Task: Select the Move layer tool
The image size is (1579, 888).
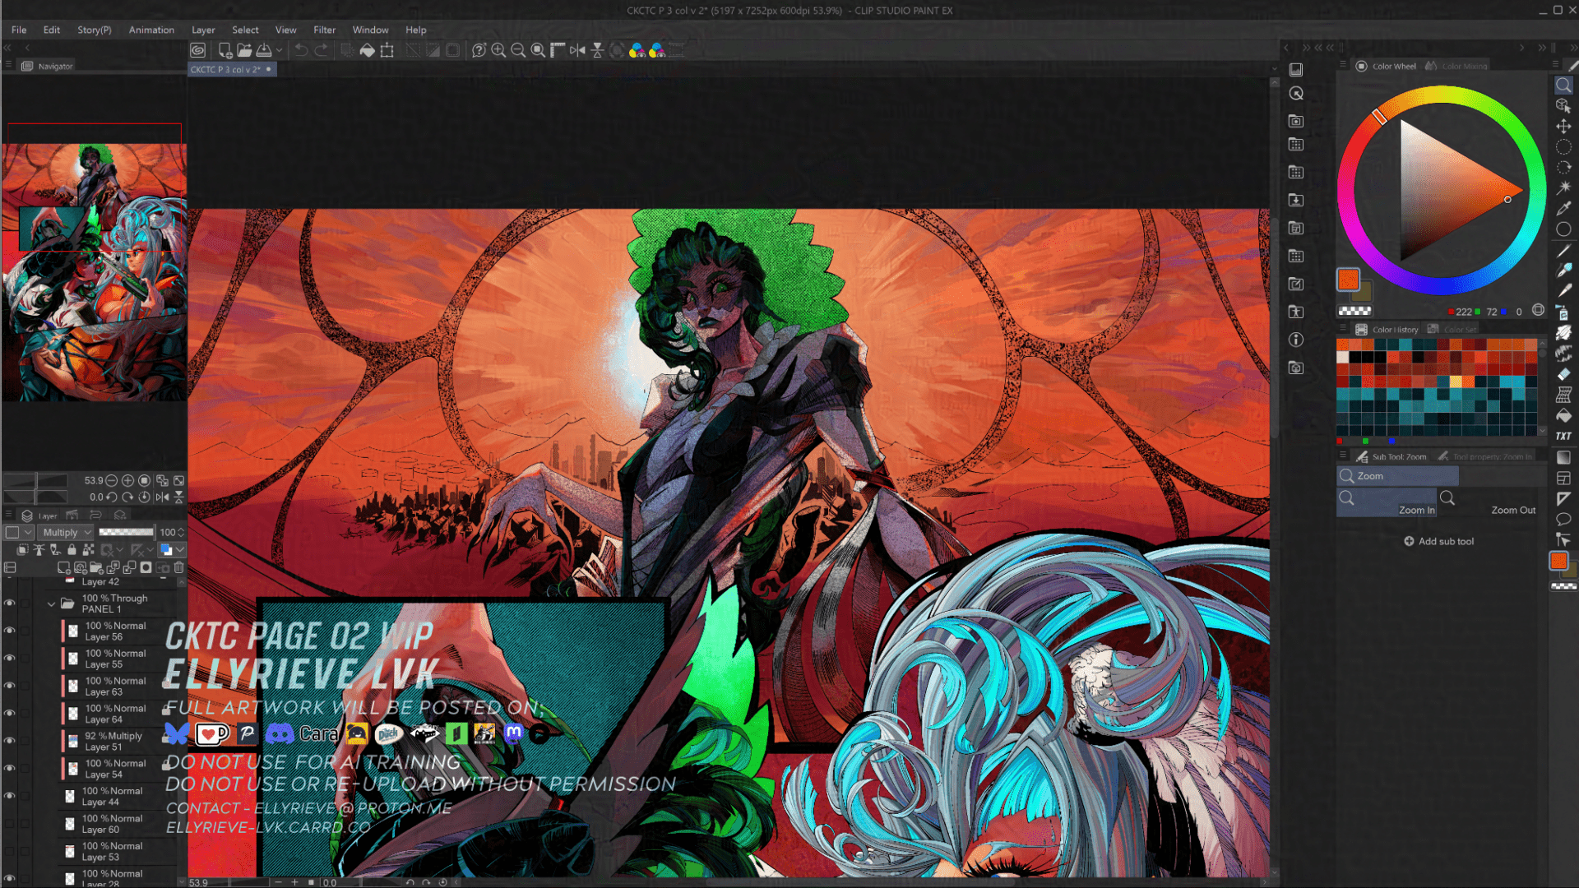Action: [x=1563, y=126]
